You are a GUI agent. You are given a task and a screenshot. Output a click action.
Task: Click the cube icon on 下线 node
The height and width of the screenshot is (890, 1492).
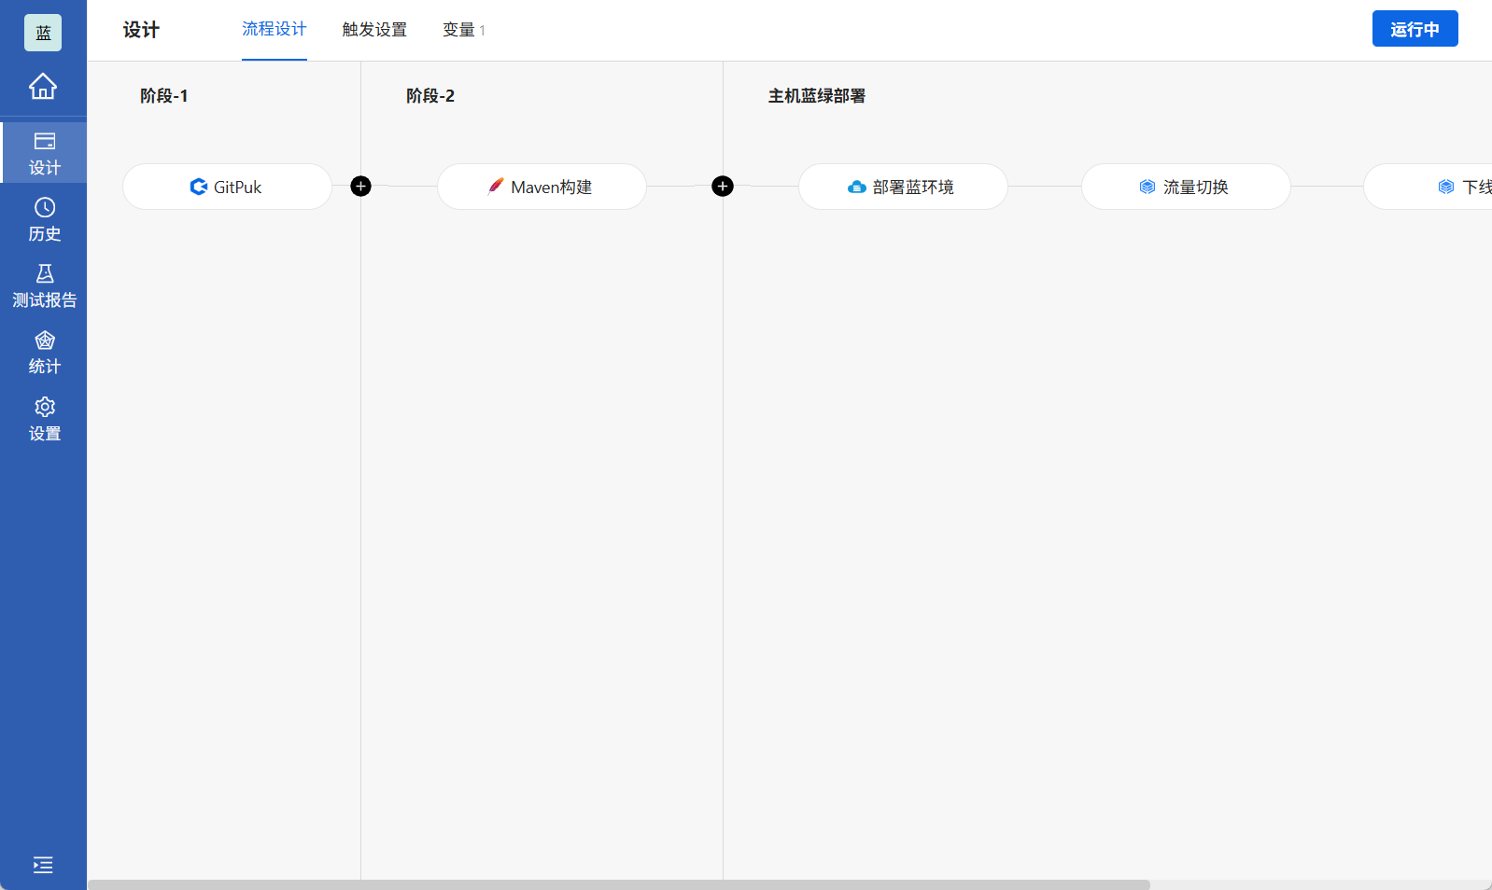click(x=1446, y=187)
